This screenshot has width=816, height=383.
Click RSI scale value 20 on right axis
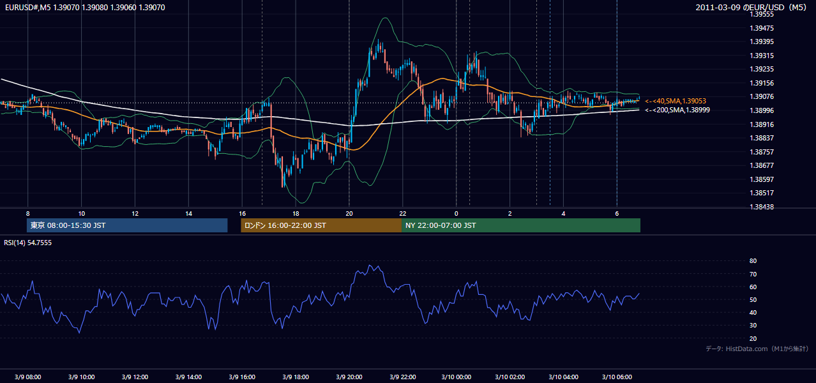(x=753, y=338)
